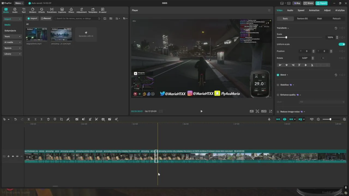Viewport: 349px width, 196px height.
Task: Click the Crop icon in timeline toolbar
Action: 61,119
